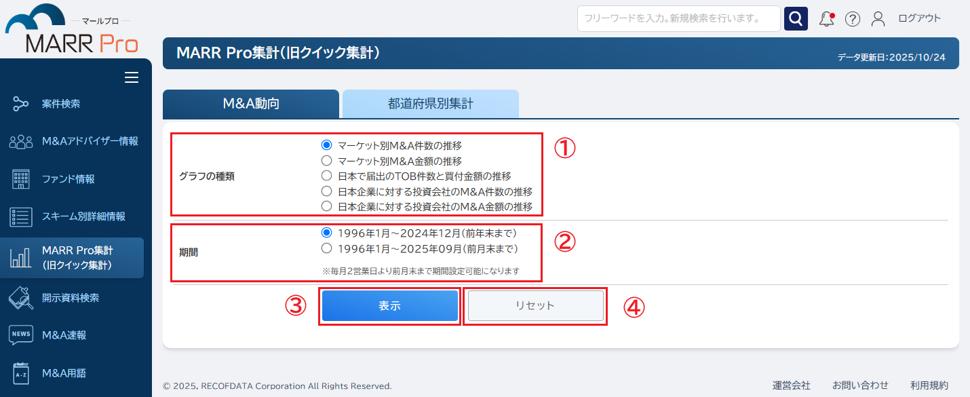The height and width of the screenshot is (397, 970).
Task: Open the notification bell icon
Action: click(826, 19)
